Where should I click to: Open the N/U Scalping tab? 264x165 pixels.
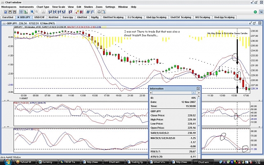pyautogui.click(x=203, y=17)
